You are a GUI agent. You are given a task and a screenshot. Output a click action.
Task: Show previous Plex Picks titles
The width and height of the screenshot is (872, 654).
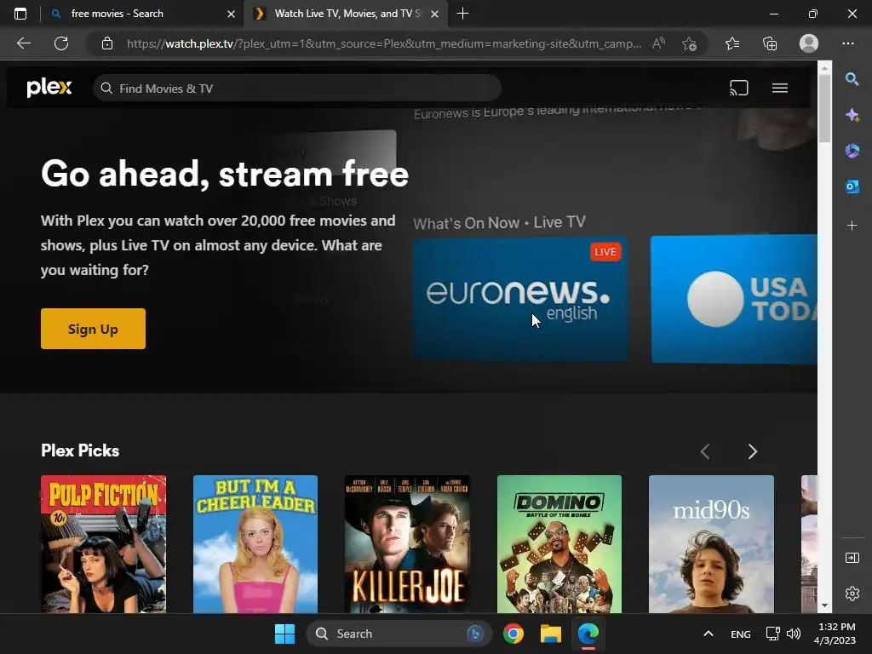click(705, 451)
